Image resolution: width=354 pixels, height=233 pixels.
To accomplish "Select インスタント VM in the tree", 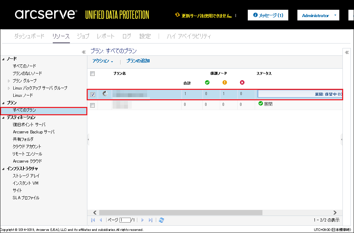I will (26, 183).
